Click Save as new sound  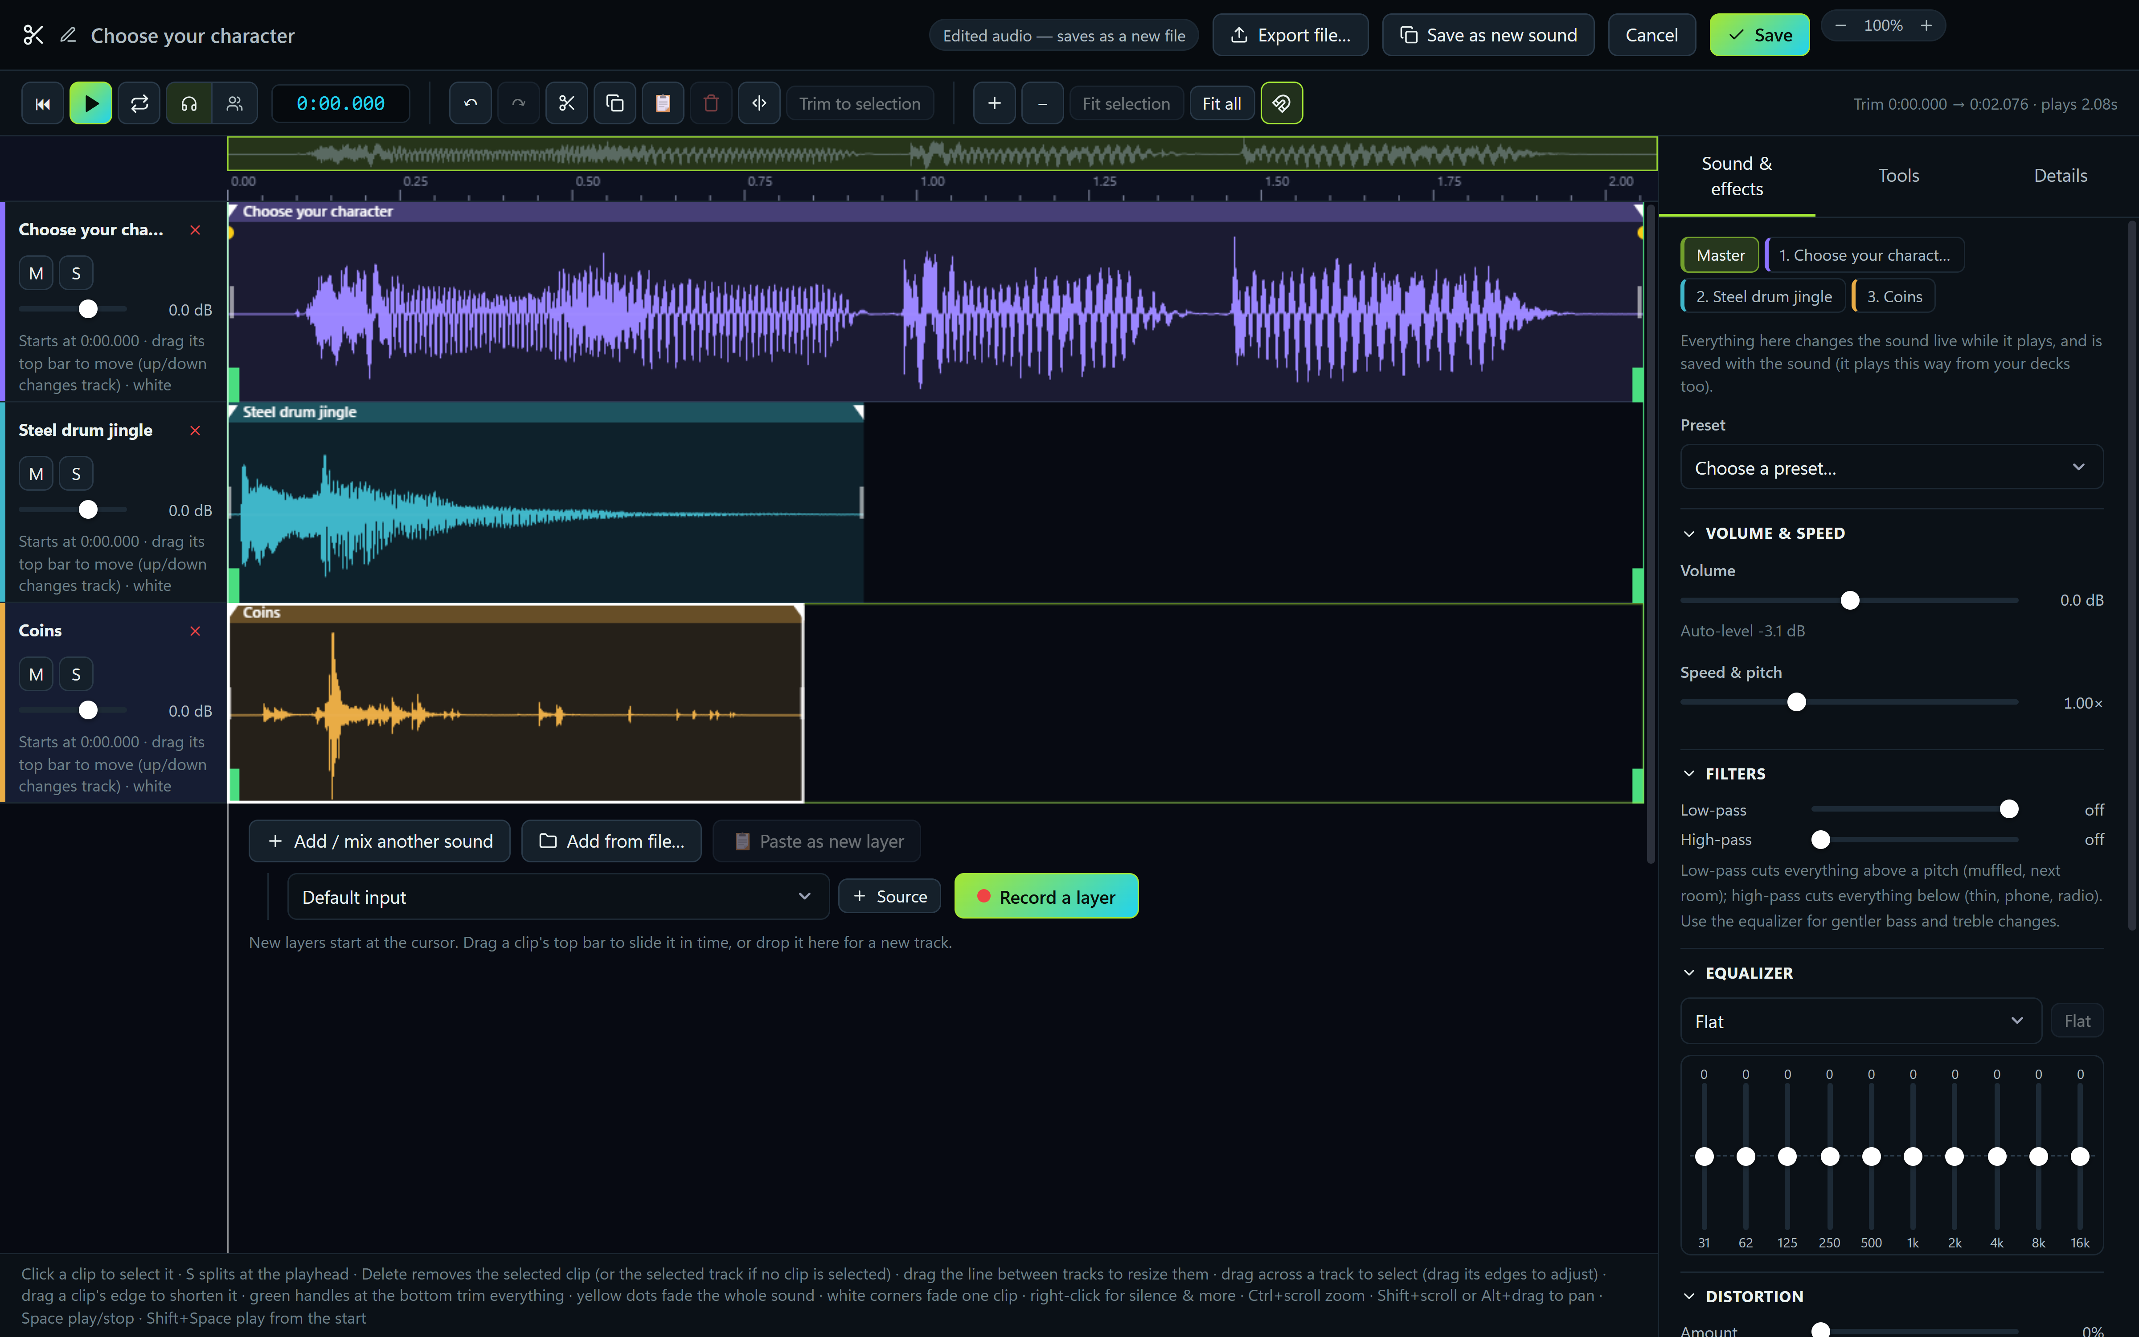click(1488, 35)
